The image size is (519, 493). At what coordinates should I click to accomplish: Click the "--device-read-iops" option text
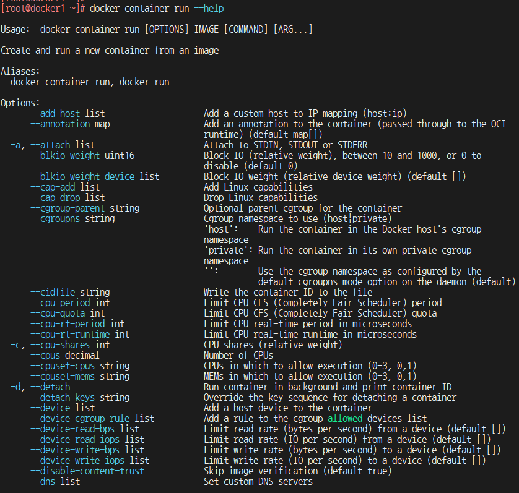click(75, 439)
